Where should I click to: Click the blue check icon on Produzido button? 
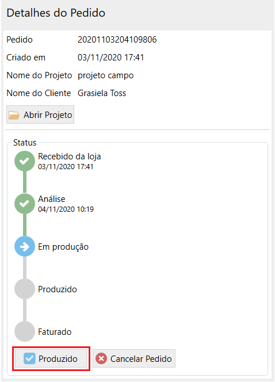(29, 358)
